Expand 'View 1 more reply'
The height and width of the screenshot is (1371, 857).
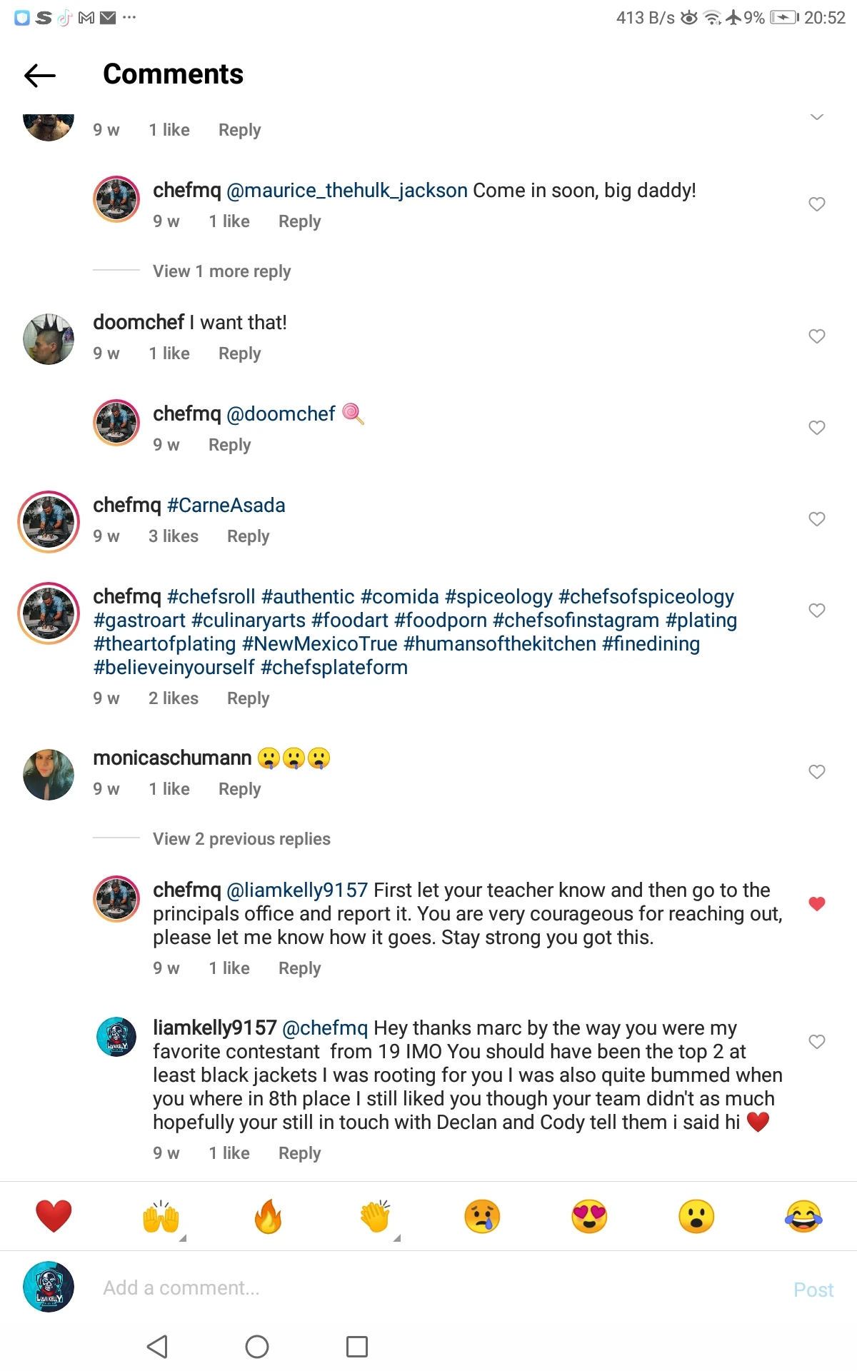[221, 271]
